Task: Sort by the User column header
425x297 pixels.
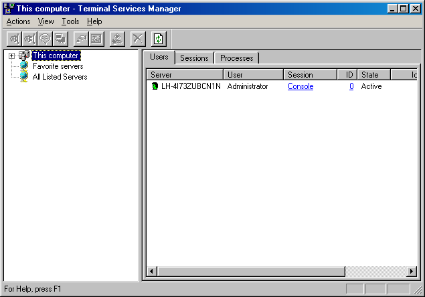Action: click(254, 74)
